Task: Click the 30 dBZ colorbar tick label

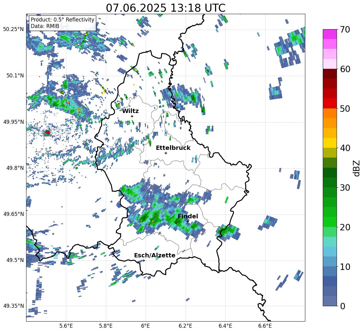Action: tap(345, 188)
